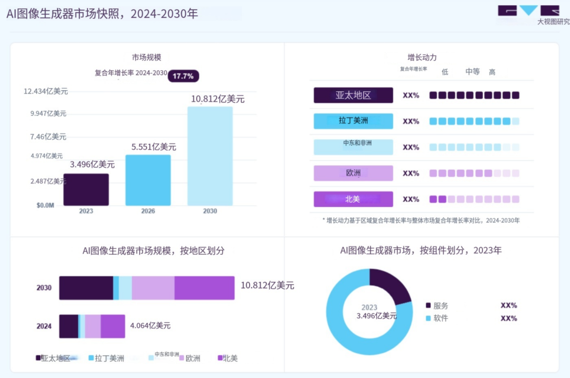Click the 5.551亿美元 value label
Image resolution: width=570 pixels, height=378 pixels.
pyautogui.click(x=154, y=147)
